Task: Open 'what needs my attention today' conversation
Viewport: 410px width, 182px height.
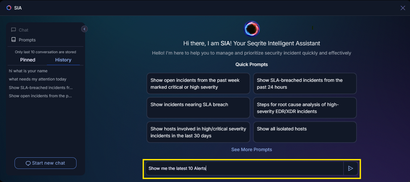Action: [38, 79]
